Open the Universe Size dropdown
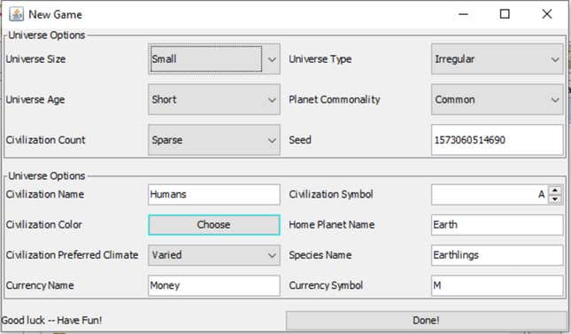This screenshot has width=571, height=334. 214,59
